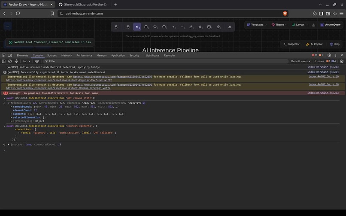Switch to the ShreyashChaurasia GitHub tab
This screenshot has width=346, height=216.
click(x=83, y=4)
